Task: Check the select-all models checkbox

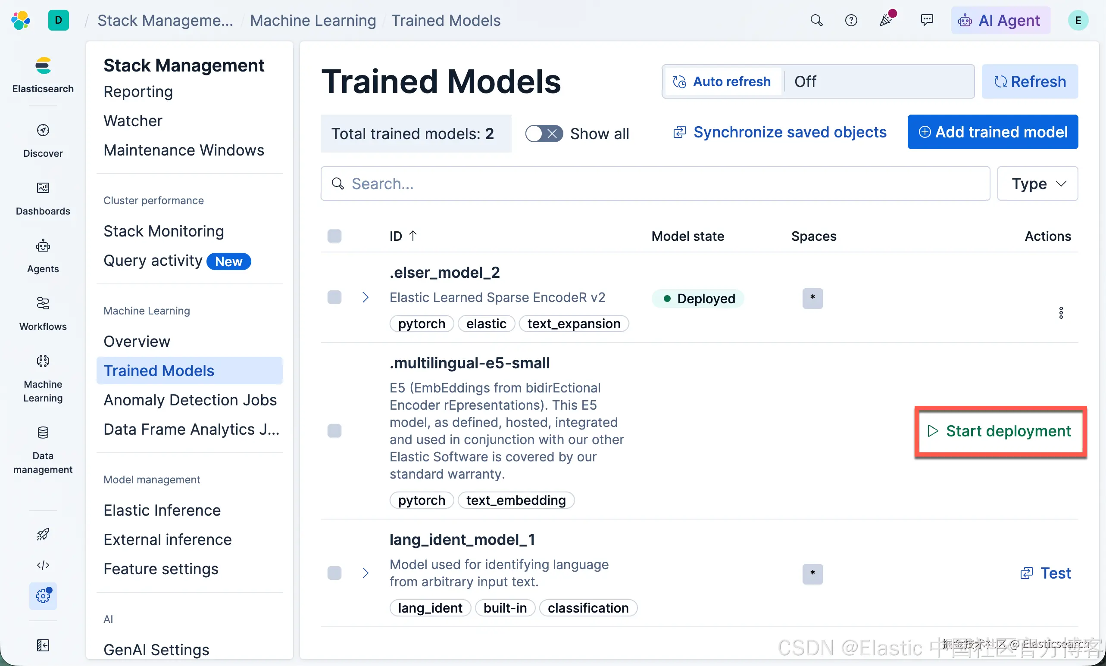Action: click(x=334, y=236)
